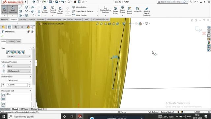Open the tolerance type None dropdown

(19, 66)
